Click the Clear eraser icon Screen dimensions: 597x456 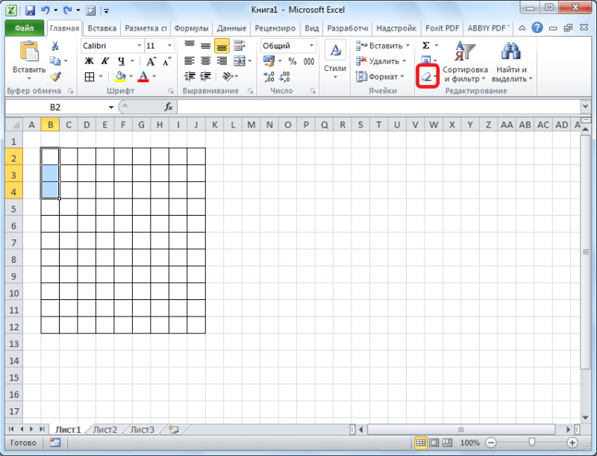[x=426, y=77]
